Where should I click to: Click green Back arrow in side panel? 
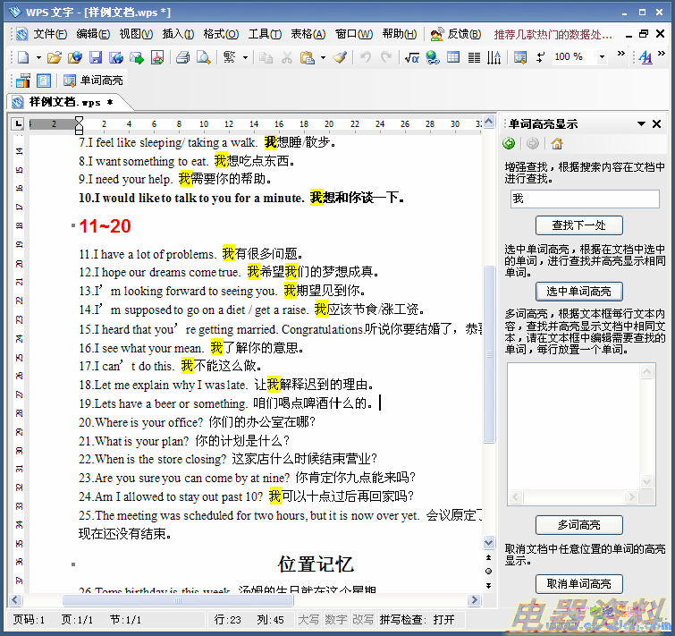510,143
